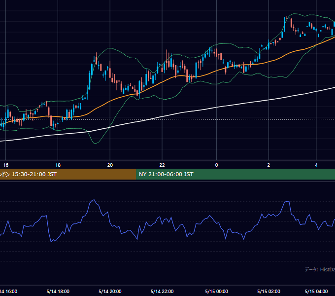The image size is (335, 296).
Task: Click the 5/15 04:00 time label
Action: (x=316, y=291)
